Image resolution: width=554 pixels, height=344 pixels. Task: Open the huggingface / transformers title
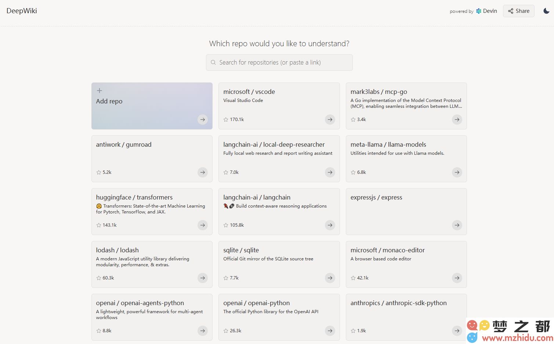pos(134,197)
